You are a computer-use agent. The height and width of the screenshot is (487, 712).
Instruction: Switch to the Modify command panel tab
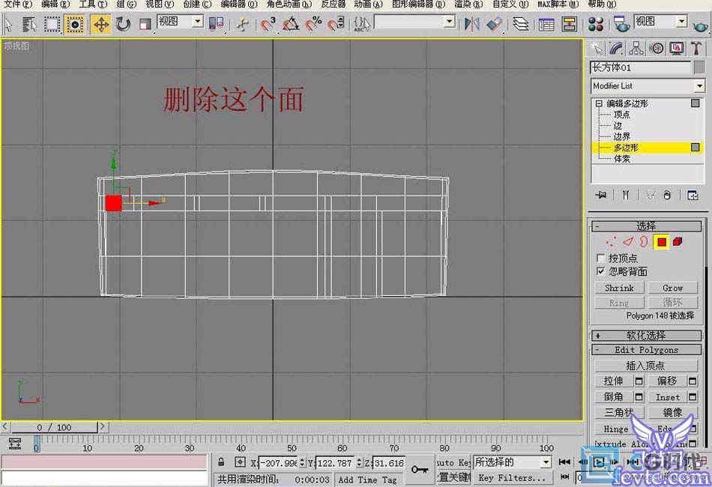tap(616, 48)
